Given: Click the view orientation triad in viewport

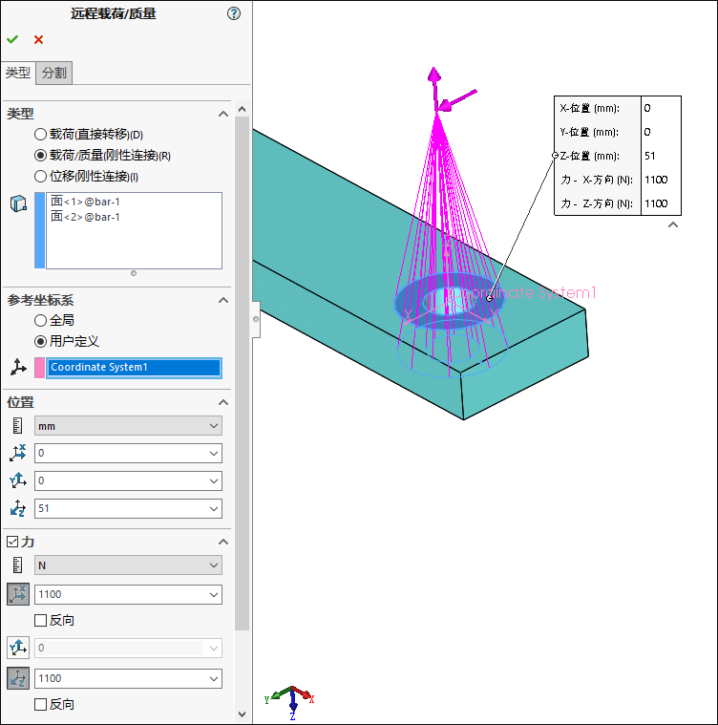Looking at the screenshot, I should point(290,701).
